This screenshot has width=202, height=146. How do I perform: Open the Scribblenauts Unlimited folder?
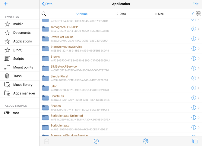pyautogui.click(x=67, y=116)
